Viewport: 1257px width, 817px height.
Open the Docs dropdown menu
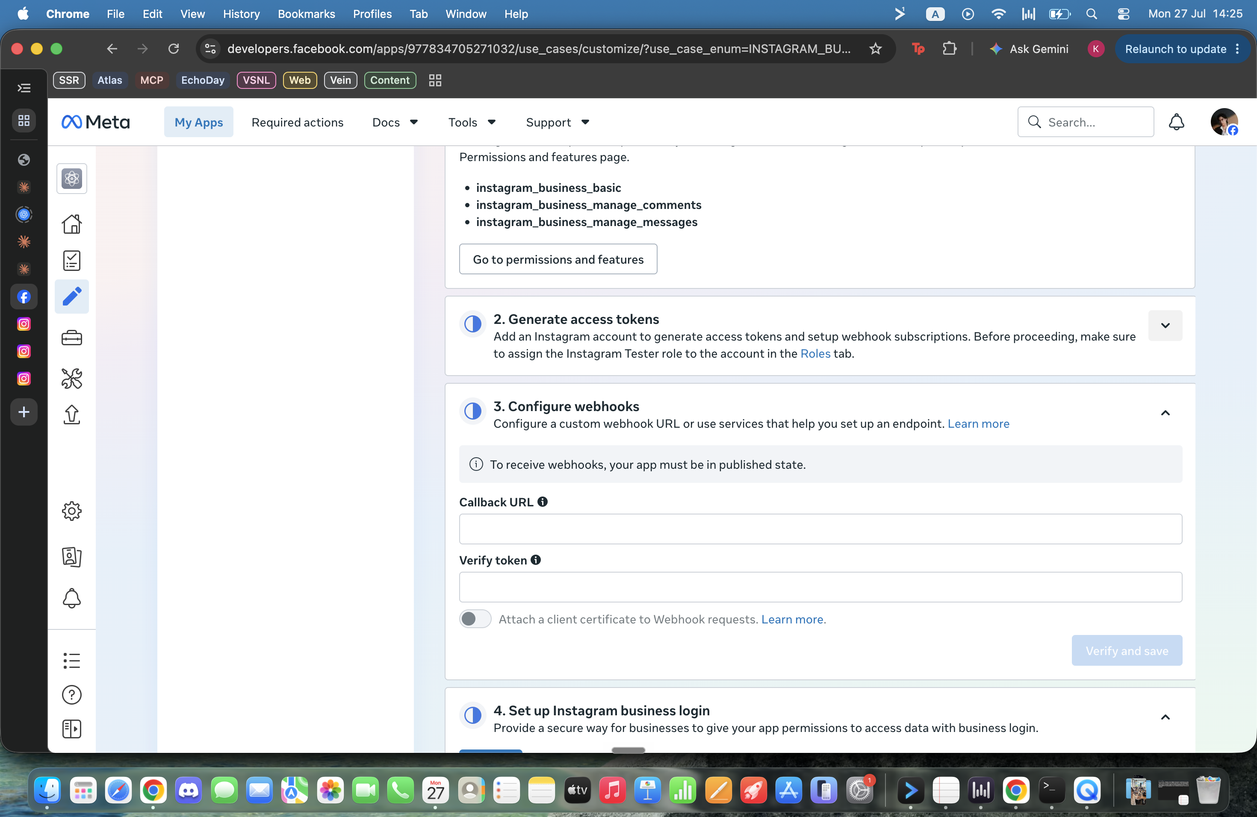tap(395, 123)
